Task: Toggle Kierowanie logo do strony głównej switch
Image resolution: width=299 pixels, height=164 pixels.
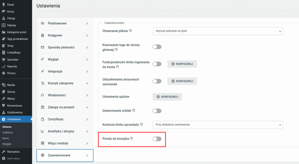Action: 157,47
